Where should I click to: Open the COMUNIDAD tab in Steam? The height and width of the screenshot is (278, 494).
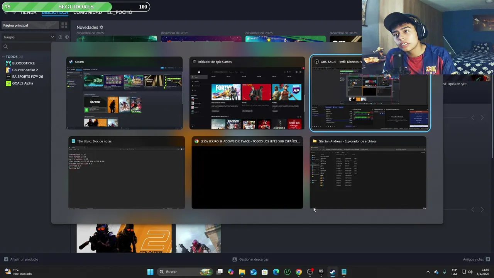(x=88, y=12)
